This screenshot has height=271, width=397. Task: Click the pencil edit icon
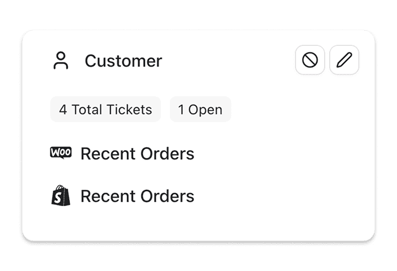[344, 60]
